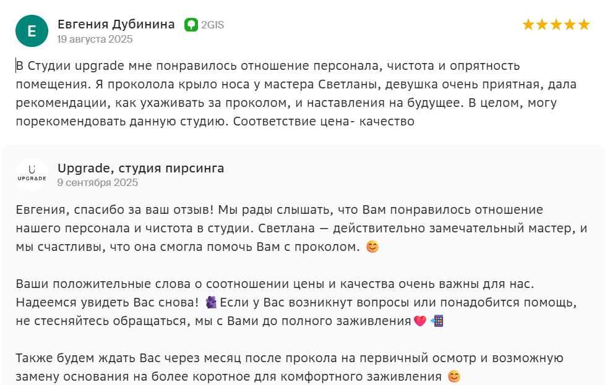Image resolution: width=607 pixels, height=385 pixels.
Task: Select the third rating star
Action: tap(556, 25)
